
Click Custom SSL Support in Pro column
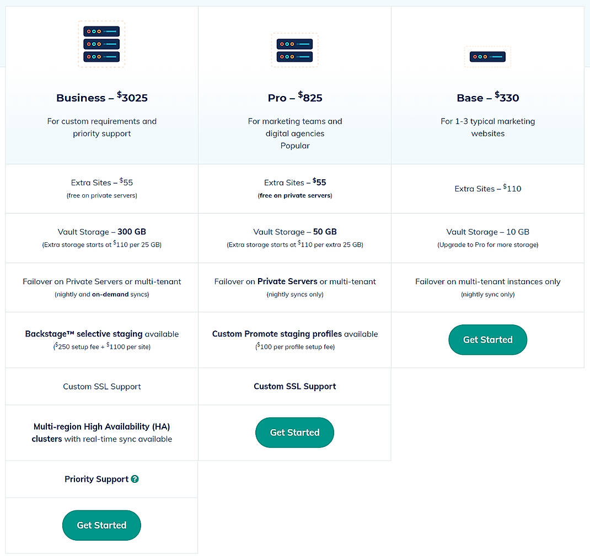point(294,386)
